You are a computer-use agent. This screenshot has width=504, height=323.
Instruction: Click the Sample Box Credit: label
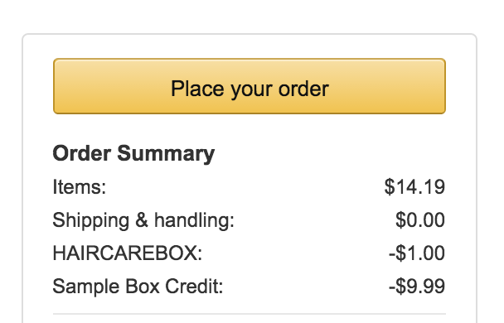(138, 286)
